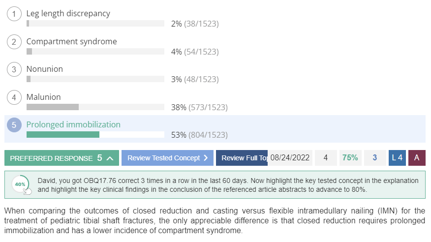
Task: Click the Compartment syndrome answer text
Action: point(72,41)
